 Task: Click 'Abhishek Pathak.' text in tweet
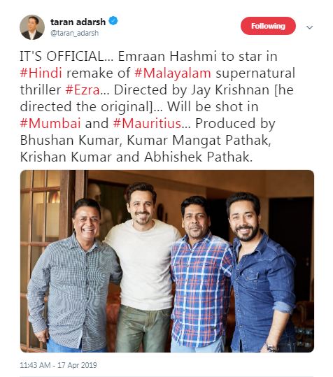click(199, 157)
